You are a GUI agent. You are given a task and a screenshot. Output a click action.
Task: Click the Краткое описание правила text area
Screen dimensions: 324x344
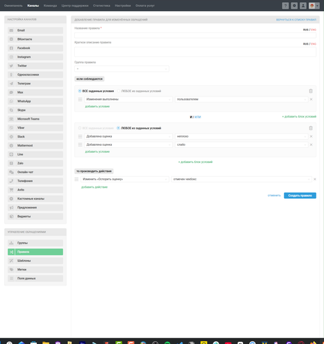tap(195, 52)
